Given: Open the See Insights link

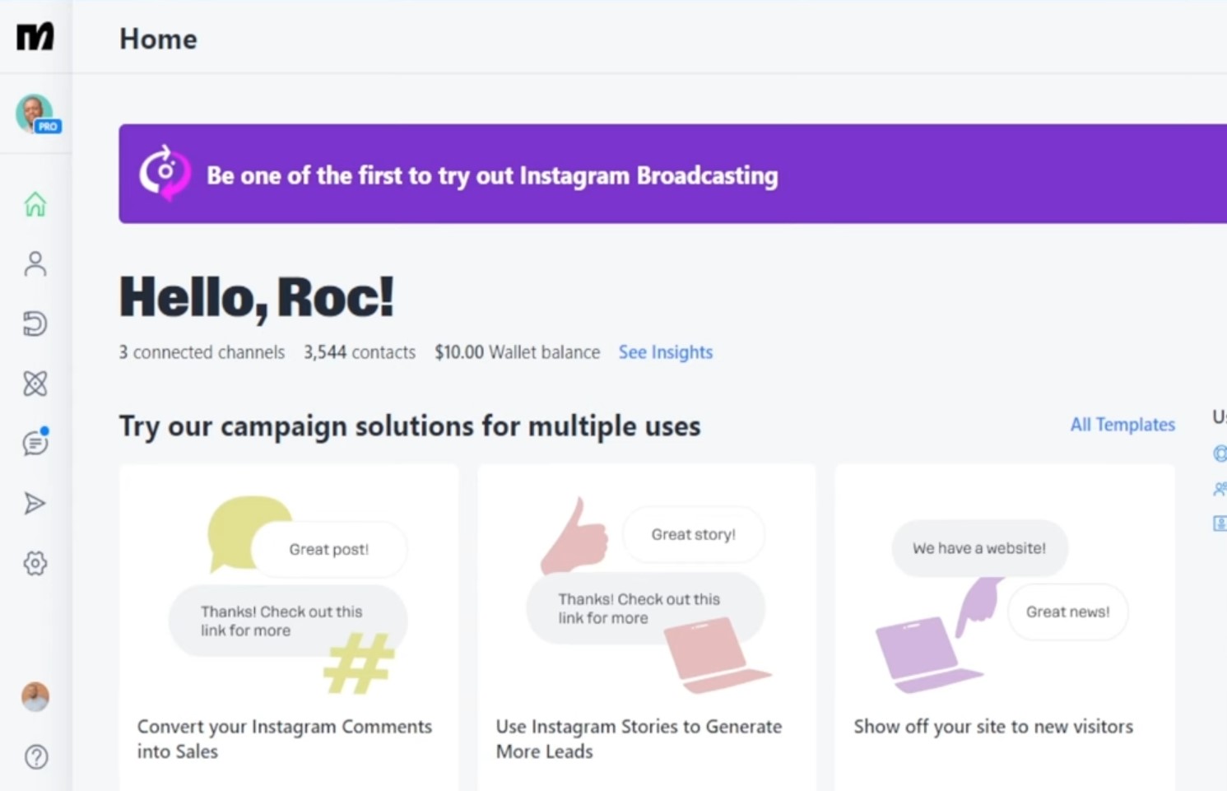Looking at the screenshot, I should pyautogui.click(x=666, y=352).
